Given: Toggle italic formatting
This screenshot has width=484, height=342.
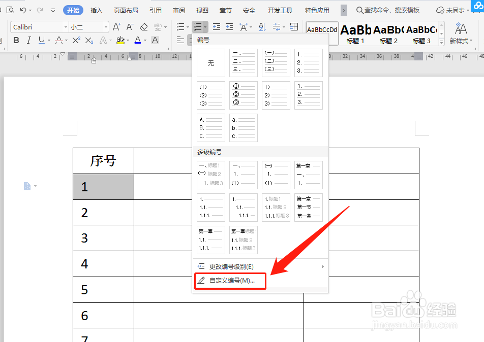Looking at the screenshot, I should tap(28, 41).
